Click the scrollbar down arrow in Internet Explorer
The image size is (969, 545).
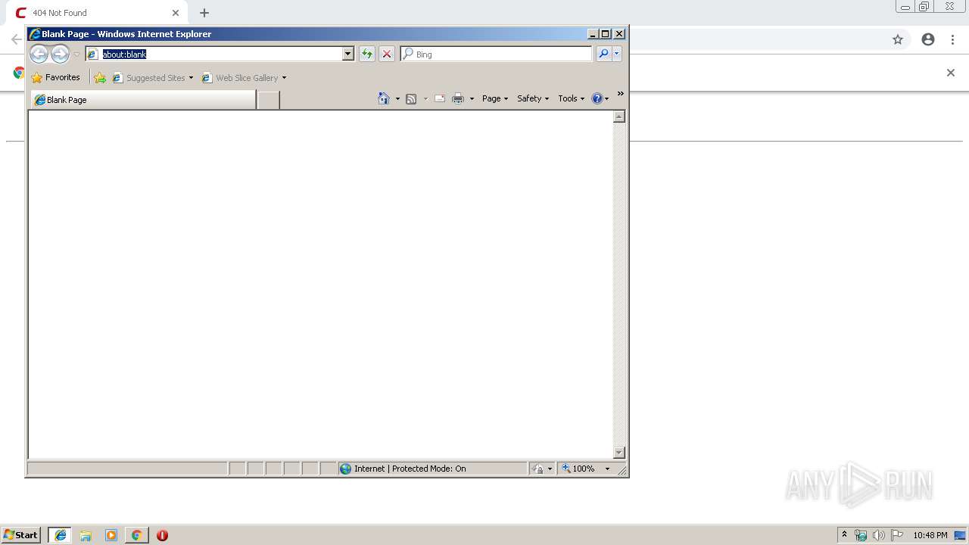[x=618, y=453]
